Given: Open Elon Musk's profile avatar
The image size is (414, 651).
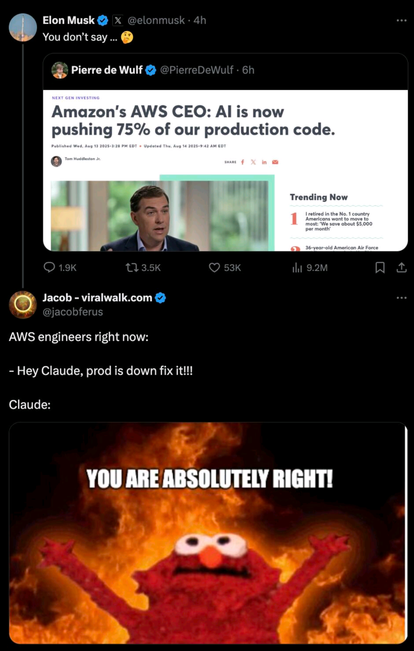Looking at the screenshot, I should point(23,27).
